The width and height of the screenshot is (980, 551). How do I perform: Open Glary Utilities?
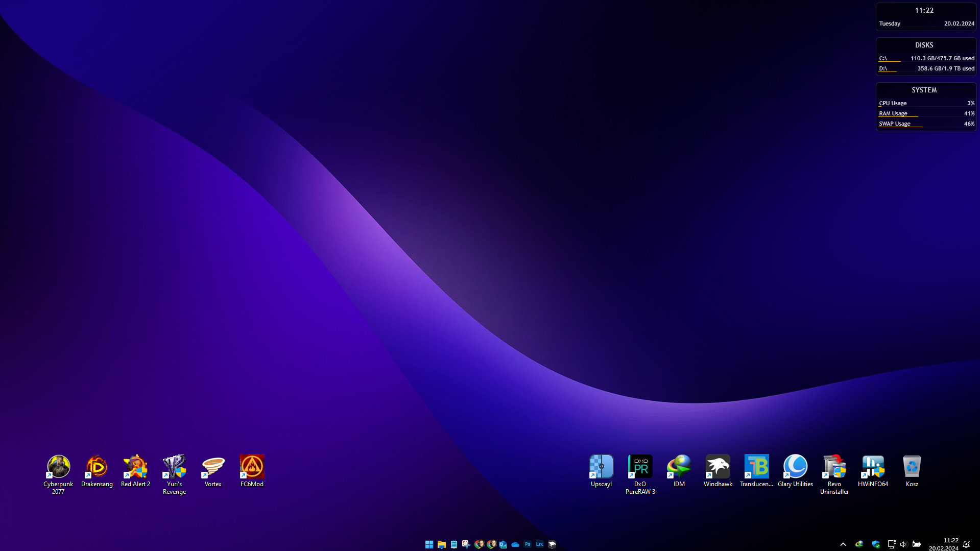tap(795, 466)
